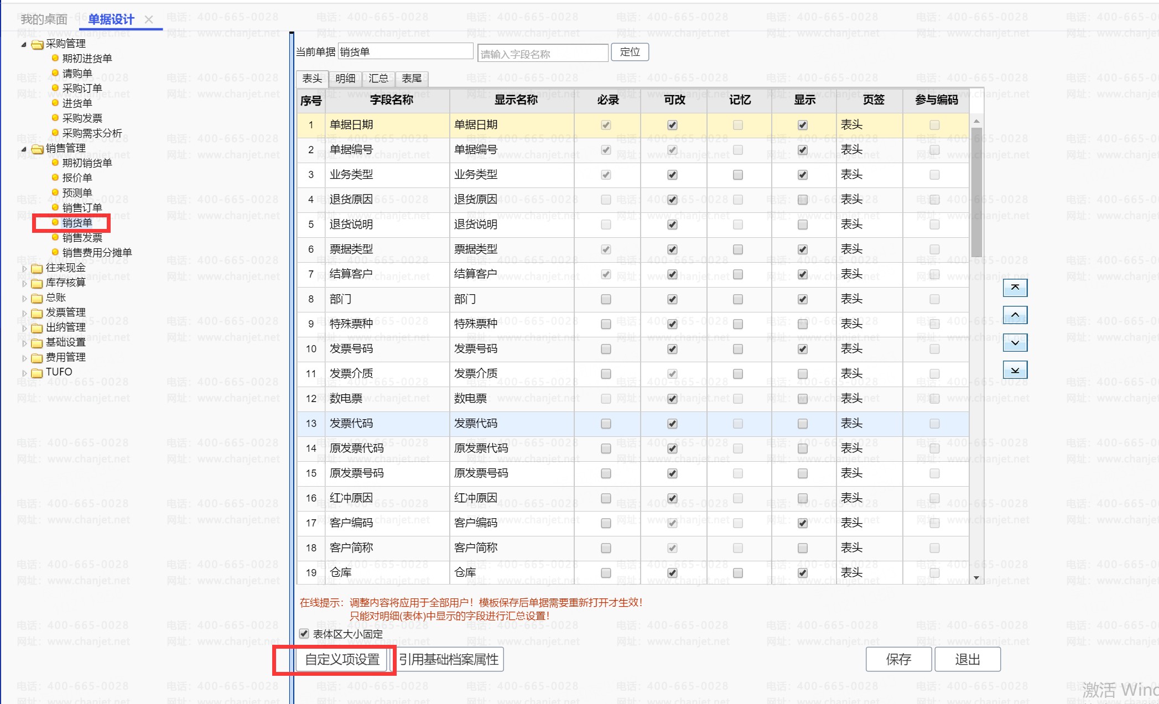Click the move-up arrow button

[1015, 315]
